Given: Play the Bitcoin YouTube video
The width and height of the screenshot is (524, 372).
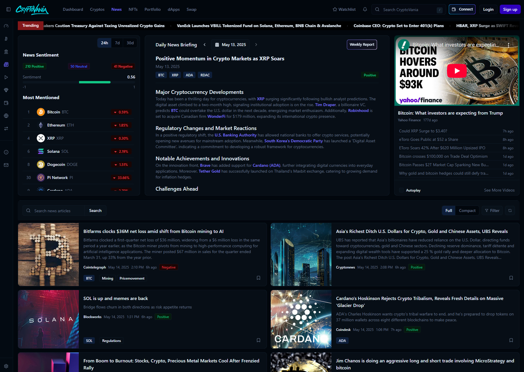Looking at the screenshot, I should (x=457, y=71).
